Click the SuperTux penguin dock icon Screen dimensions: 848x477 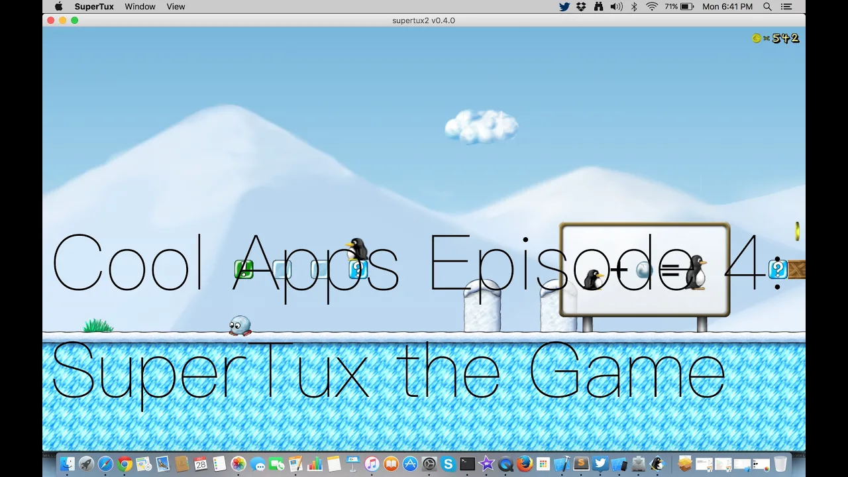[x=657, y=464]
